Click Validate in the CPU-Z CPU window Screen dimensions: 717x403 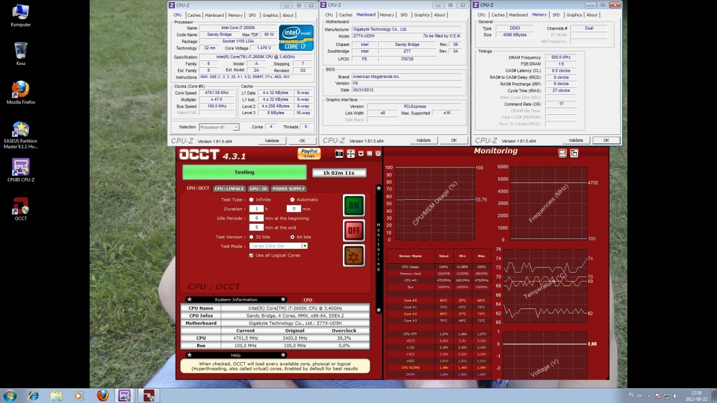[272, 140]
